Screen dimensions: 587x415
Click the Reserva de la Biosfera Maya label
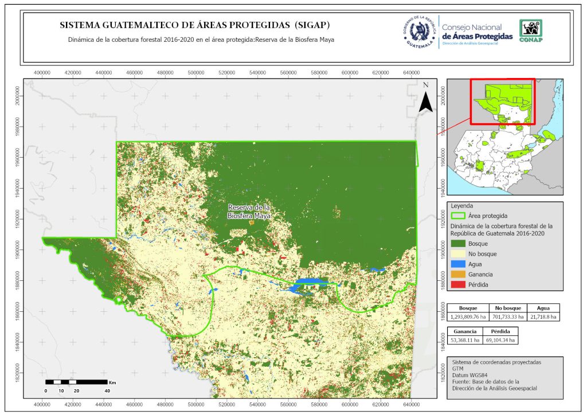(x=249, y=212)
